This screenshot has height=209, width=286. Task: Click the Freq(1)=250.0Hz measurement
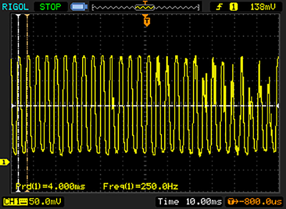pyautogui.click(x=140, y=186)
